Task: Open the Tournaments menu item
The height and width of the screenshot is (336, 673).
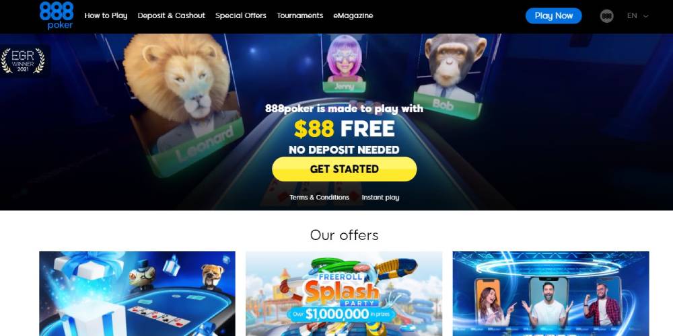Action: (299, 15)
